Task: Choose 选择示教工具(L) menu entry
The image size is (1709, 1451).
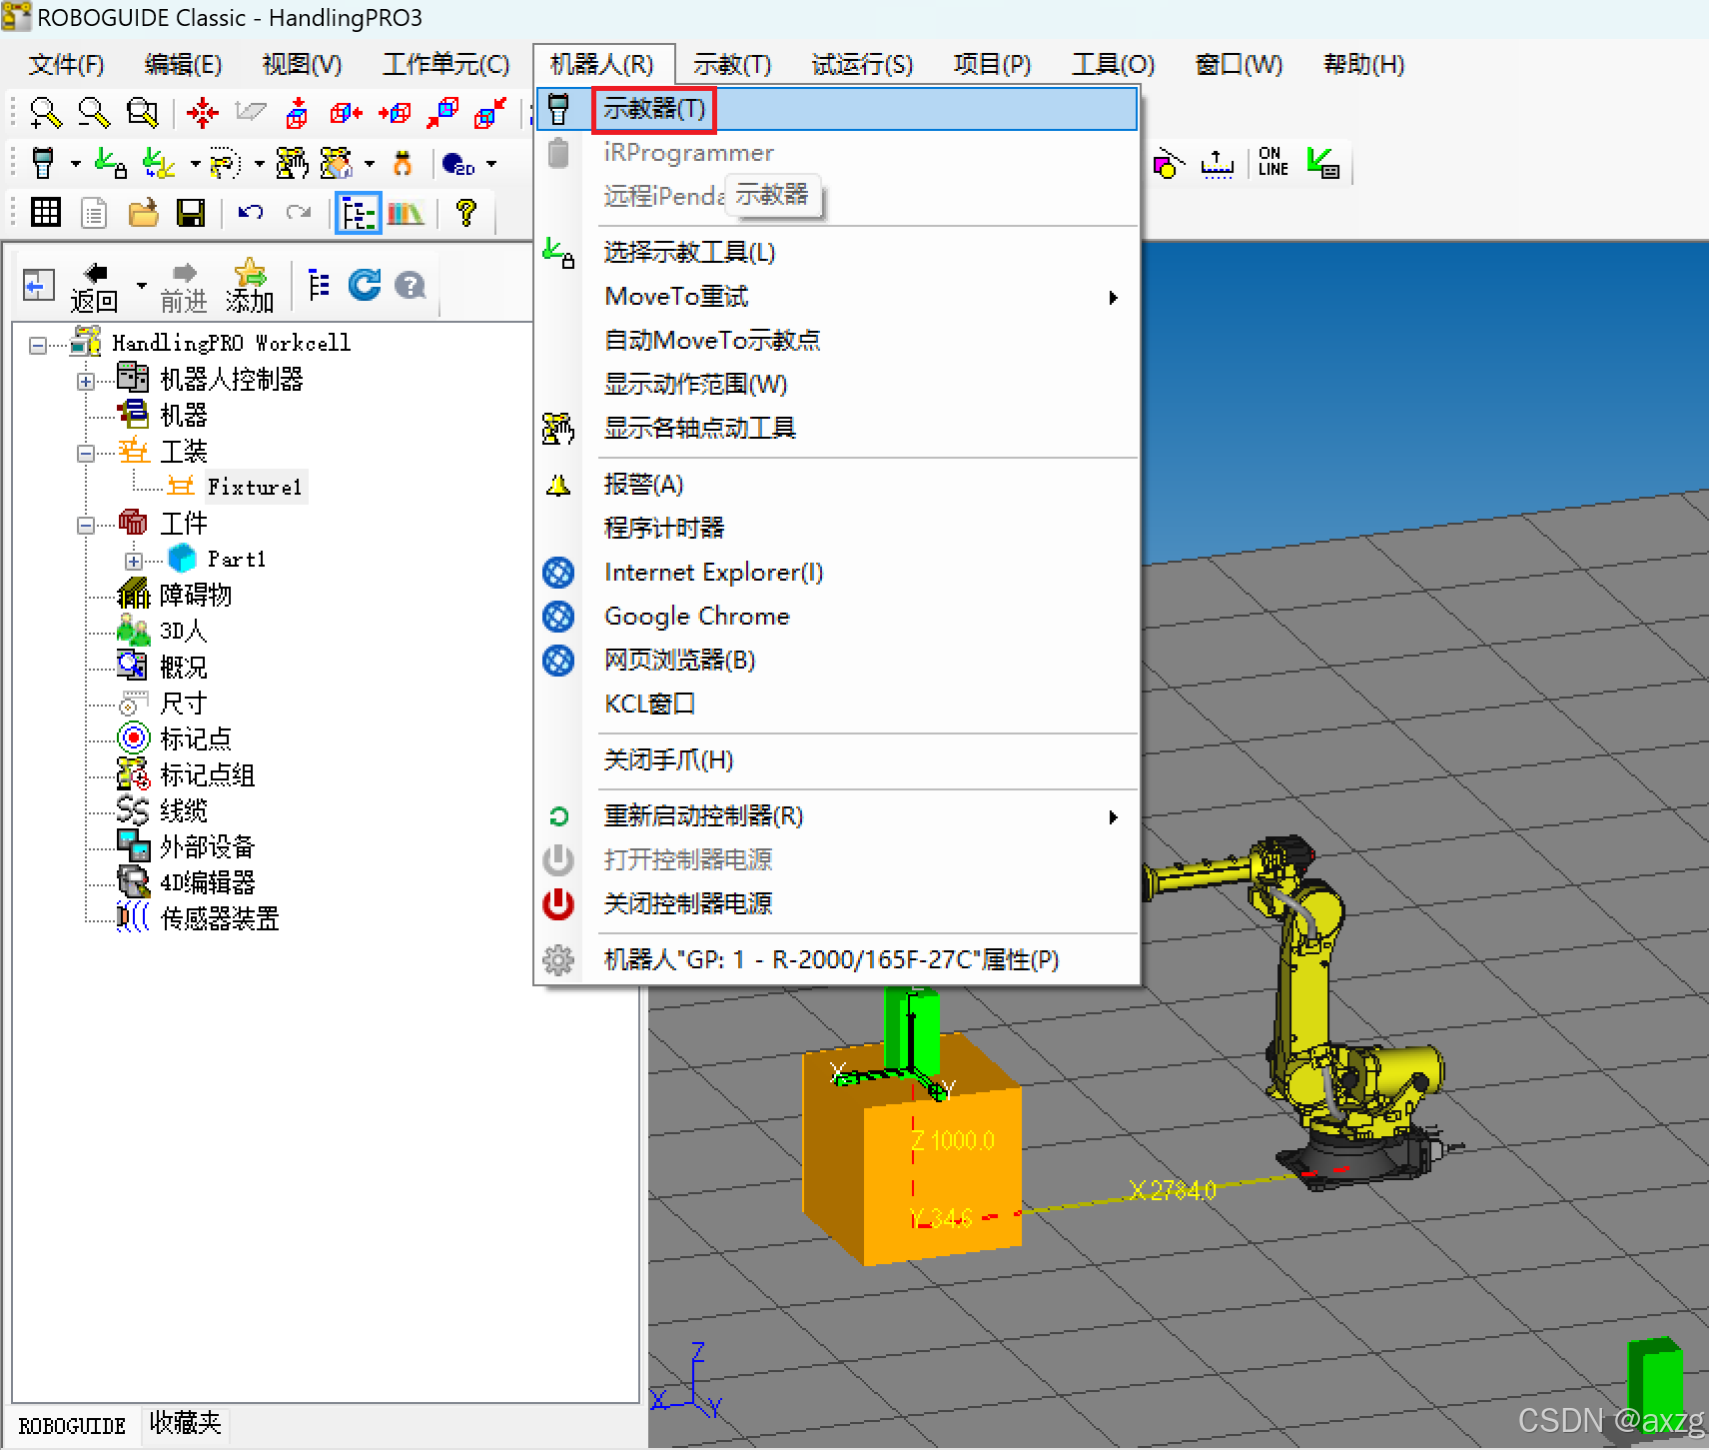Action: [837, 252]
